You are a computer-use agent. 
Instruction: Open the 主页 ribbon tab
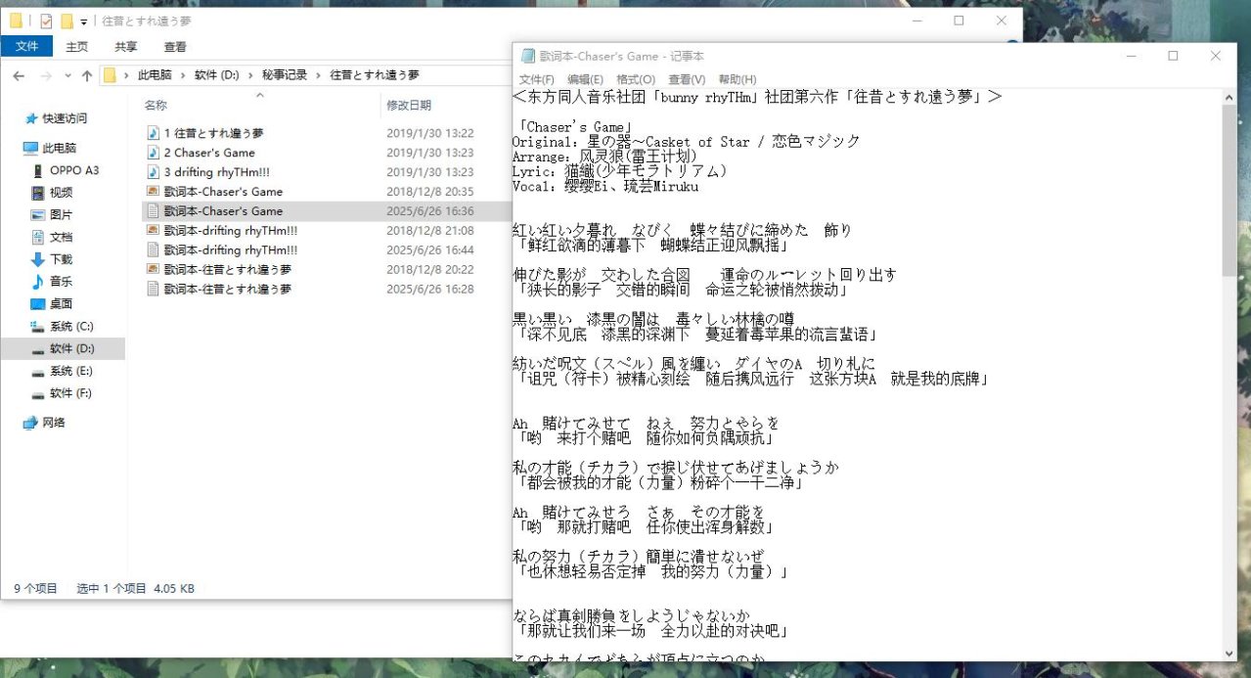pyautogui.click(x=77, y=46)
